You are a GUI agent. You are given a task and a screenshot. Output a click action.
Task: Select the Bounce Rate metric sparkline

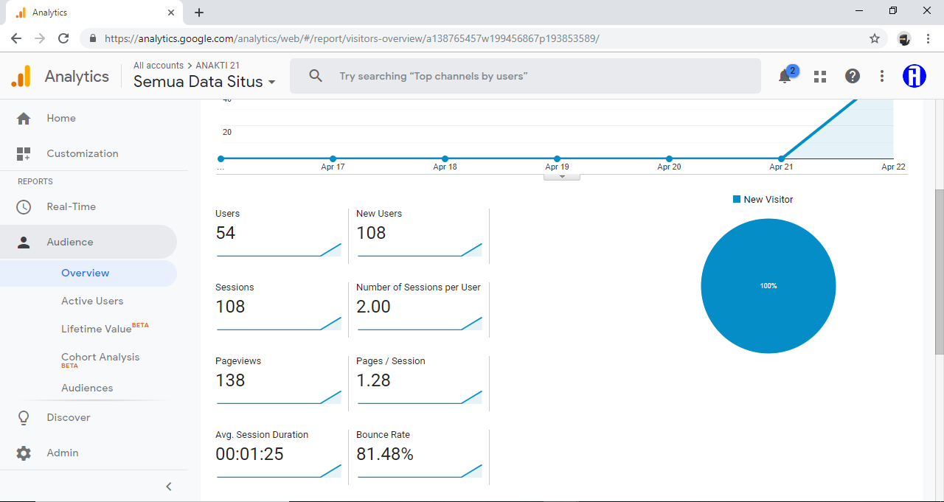(420, 471)
